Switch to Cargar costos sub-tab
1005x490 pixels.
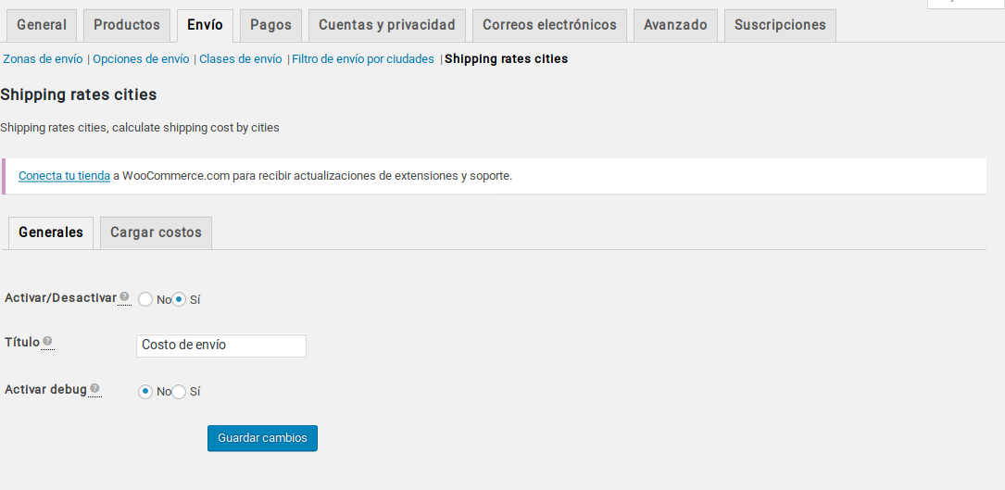pos(156,232)
